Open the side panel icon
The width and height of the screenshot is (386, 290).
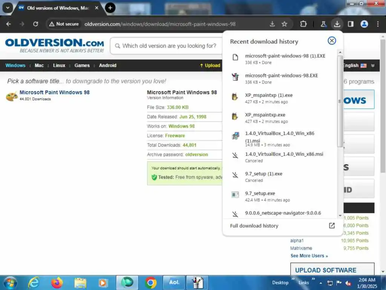(351, 24)
